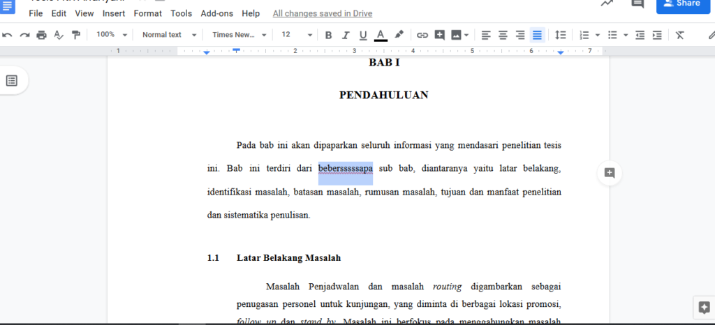Open the Times New font dropdown

pyautogui.click(x=239, y=35)
